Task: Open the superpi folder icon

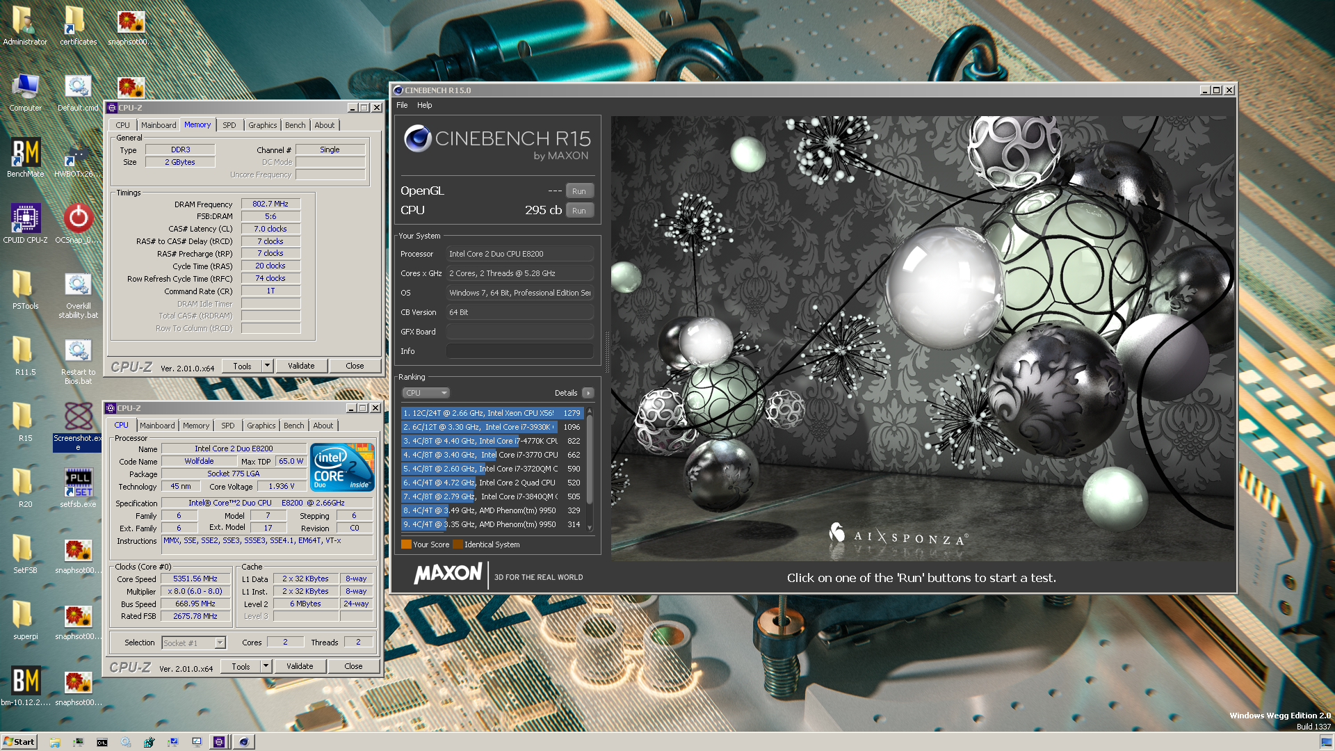Action: click(x=26, y=620)
